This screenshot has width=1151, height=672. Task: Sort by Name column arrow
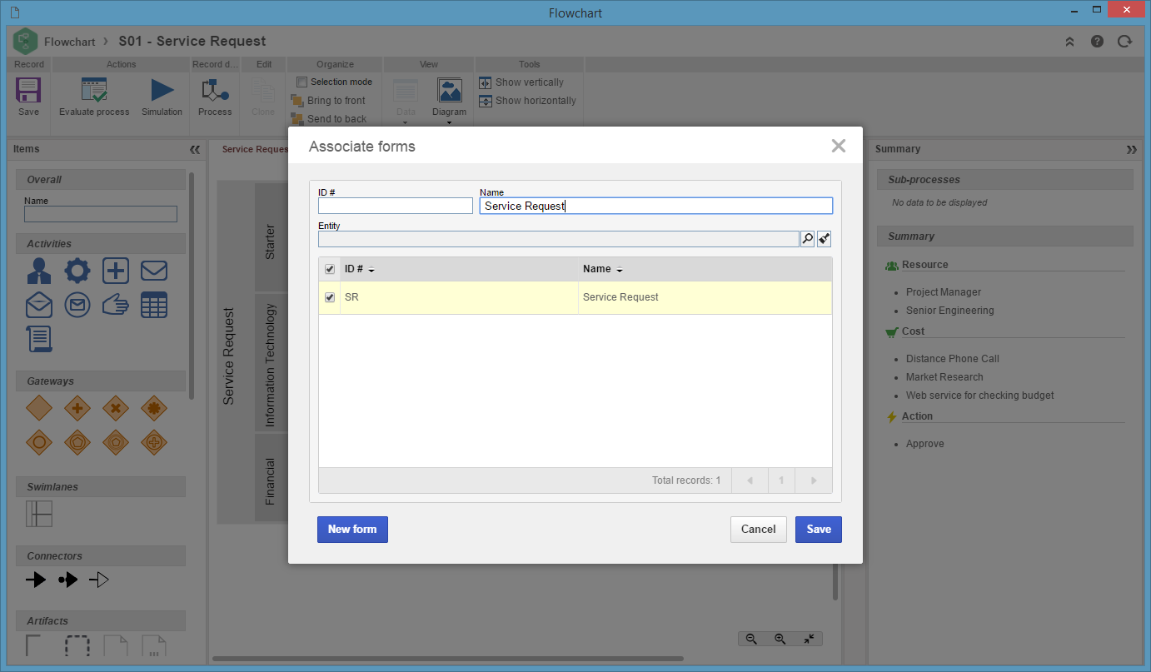pyautogui.click(x=620, y=270)
